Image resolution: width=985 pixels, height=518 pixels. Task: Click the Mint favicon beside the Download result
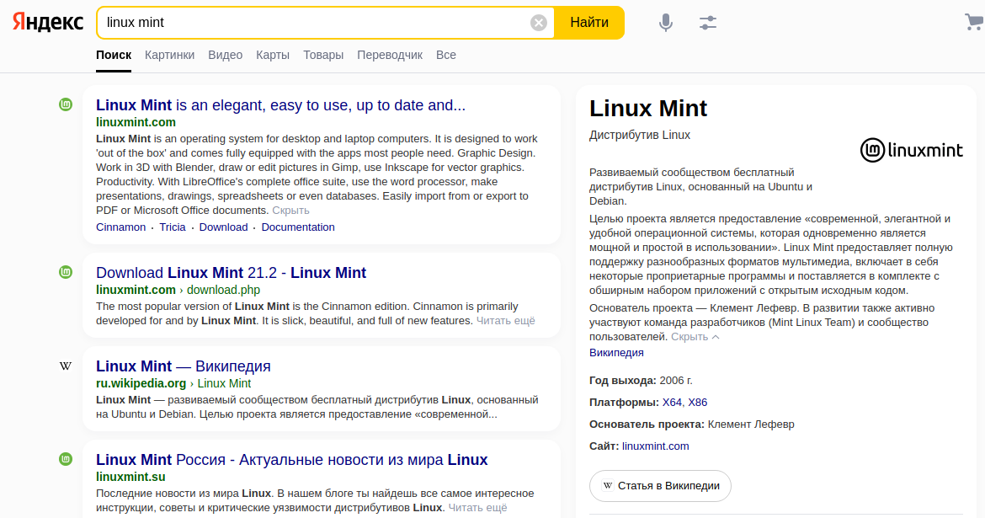tap(66, 272)
